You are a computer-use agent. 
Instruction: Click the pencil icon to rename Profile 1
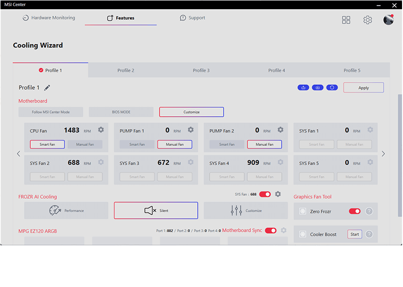[x=47, y=88]
